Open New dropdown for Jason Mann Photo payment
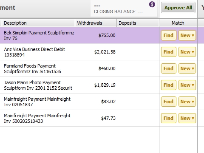This screenshot has height=153, width=204. 187,85
